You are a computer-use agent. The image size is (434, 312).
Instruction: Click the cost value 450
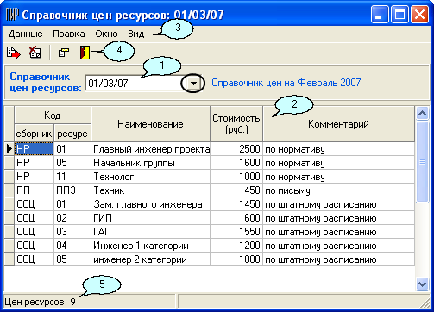click(236, 190)
